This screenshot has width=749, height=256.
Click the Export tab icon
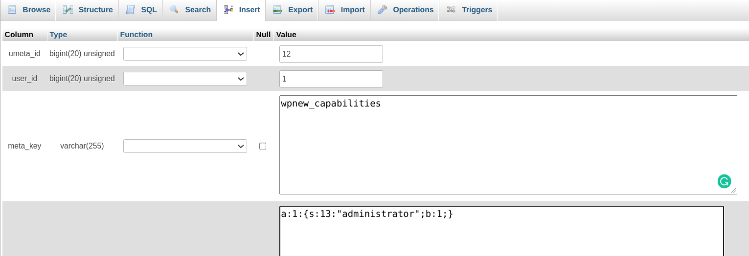point(277,10)
